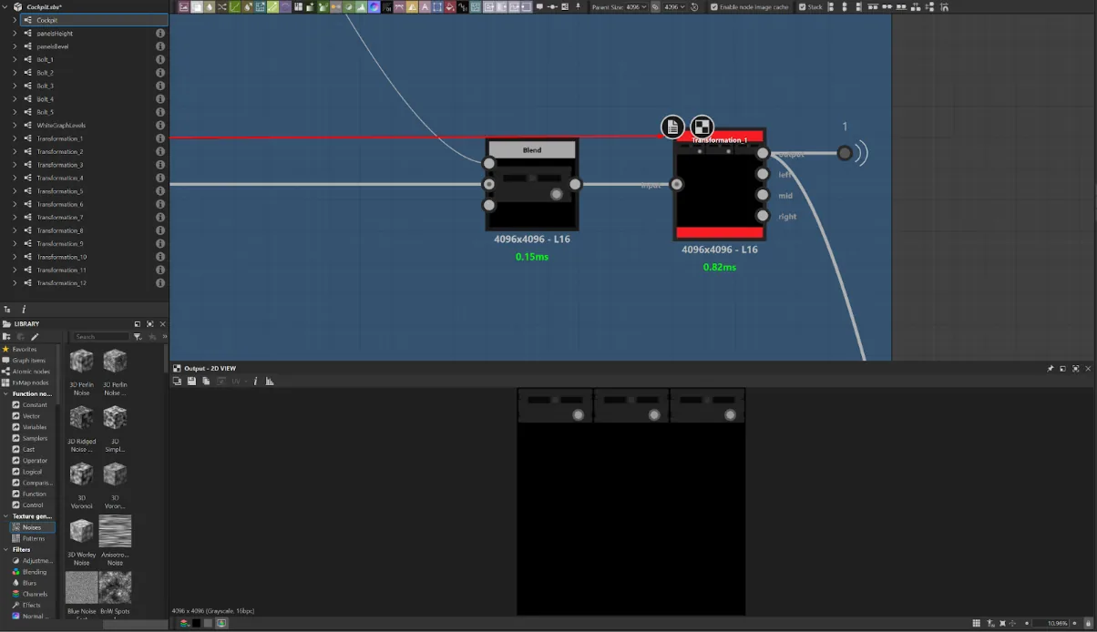Image resolution: width=1097 pixels, height=632 pixels.
Task: Click the output node numbered 1
Action: click(x=845, y=153)
